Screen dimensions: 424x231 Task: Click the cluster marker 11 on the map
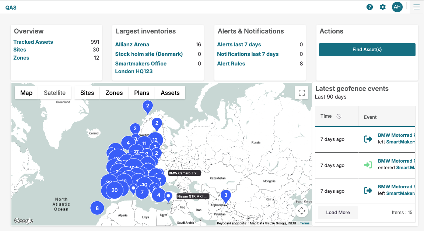coord(144,143)
